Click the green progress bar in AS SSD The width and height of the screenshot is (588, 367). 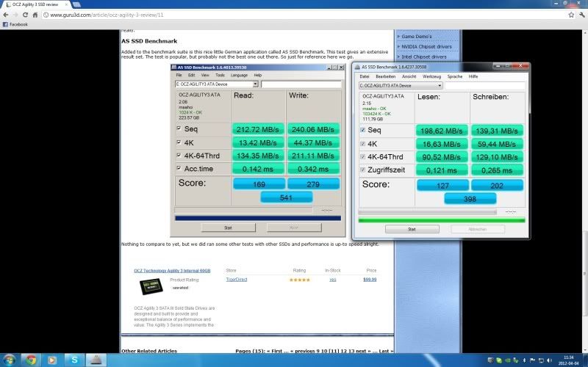(x=442, y=220)
